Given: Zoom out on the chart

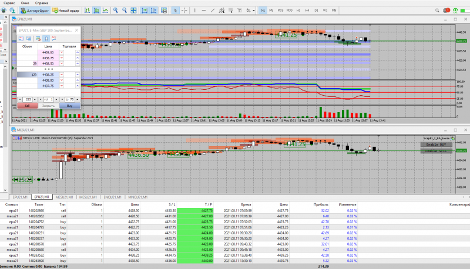Looking at the screenshot, I should pos(125,11).
